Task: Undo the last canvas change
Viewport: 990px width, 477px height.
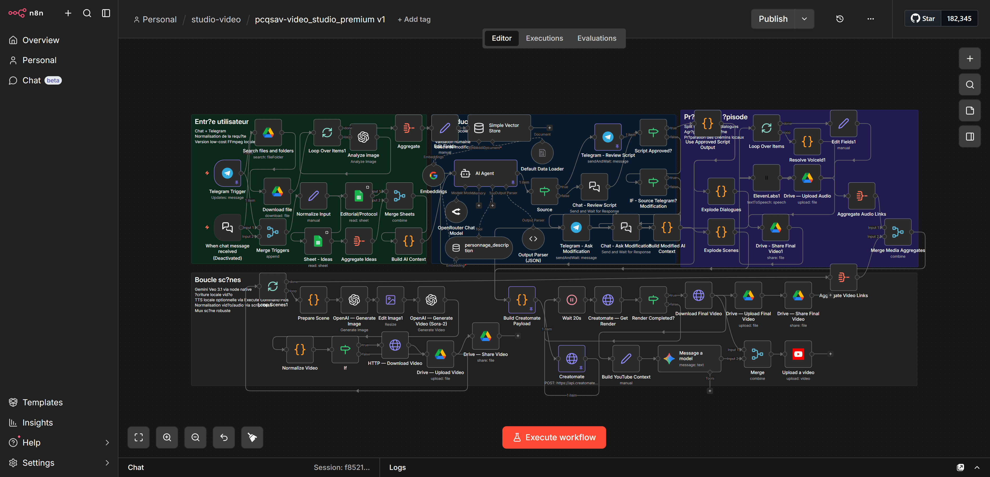Action: (224, 438)
